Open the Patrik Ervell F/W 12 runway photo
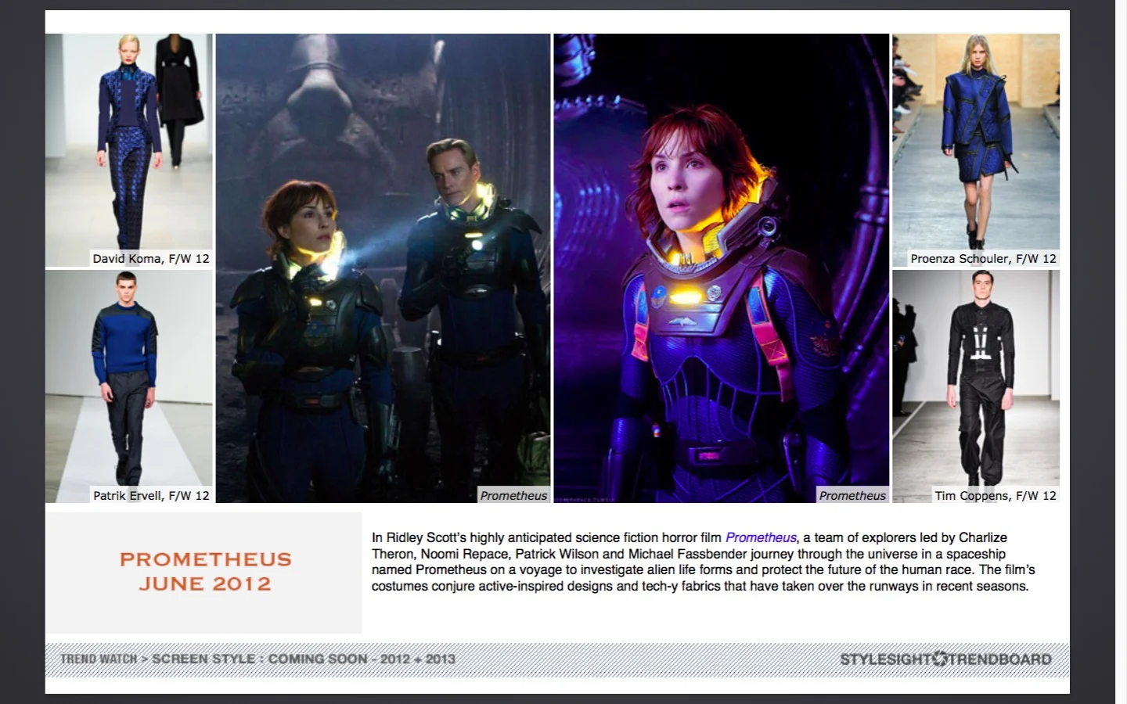The height and width of the screenshot is (704, 1127). 129,386
